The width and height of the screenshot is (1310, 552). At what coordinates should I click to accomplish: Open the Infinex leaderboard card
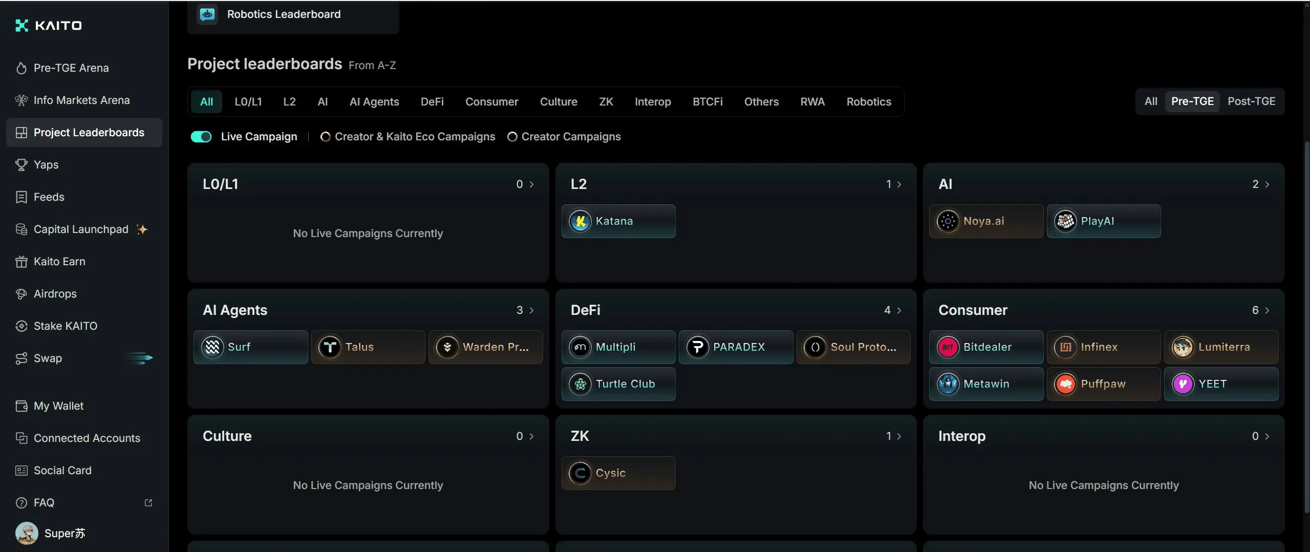click(x=1104, y=347)
